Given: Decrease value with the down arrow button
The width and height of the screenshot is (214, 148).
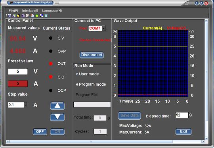Looking at the screenshot, I should (57, 117).
